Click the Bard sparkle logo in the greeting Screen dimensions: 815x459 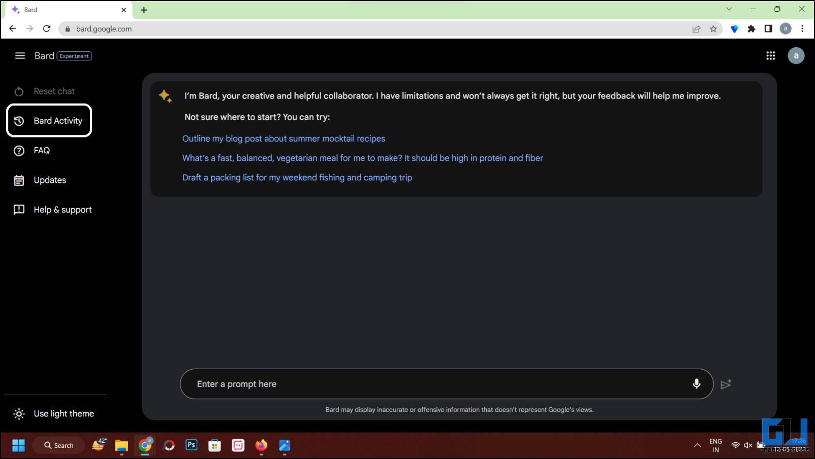(x=165, y=95)
